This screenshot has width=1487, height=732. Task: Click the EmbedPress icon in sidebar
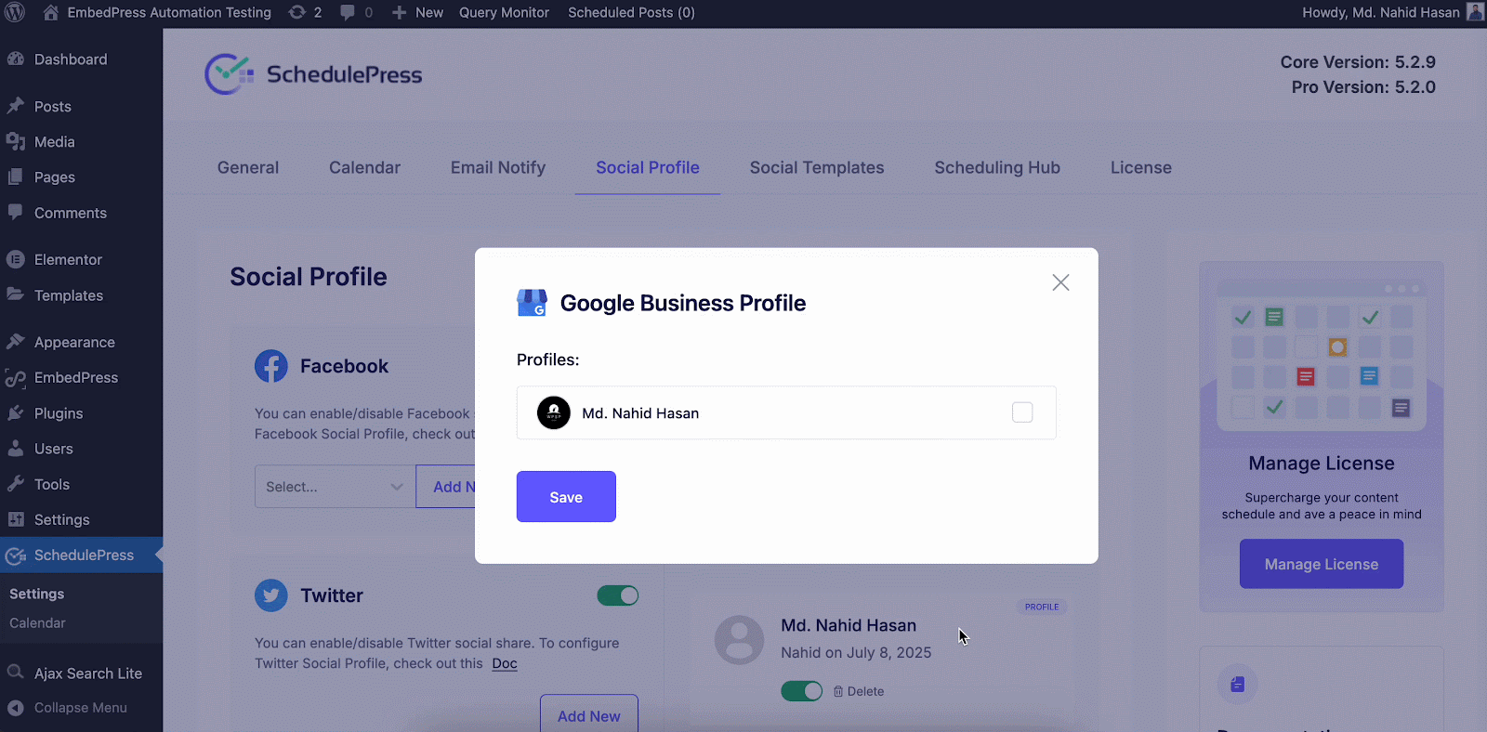coord(16,377)
